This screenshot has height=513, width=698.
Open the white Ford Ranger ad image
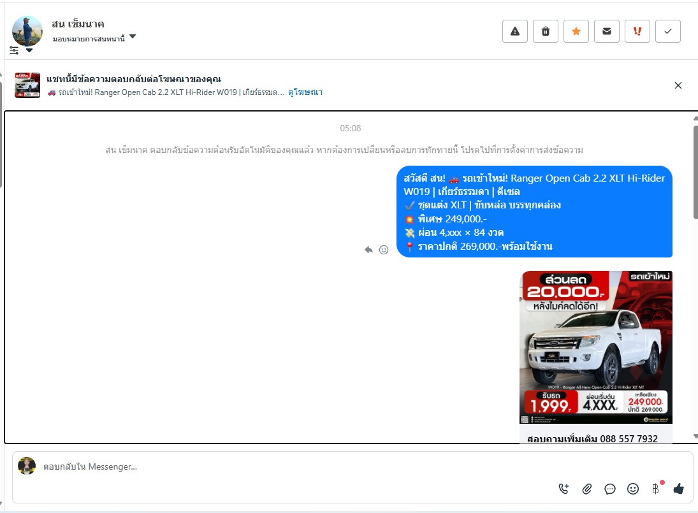point(596,347)
